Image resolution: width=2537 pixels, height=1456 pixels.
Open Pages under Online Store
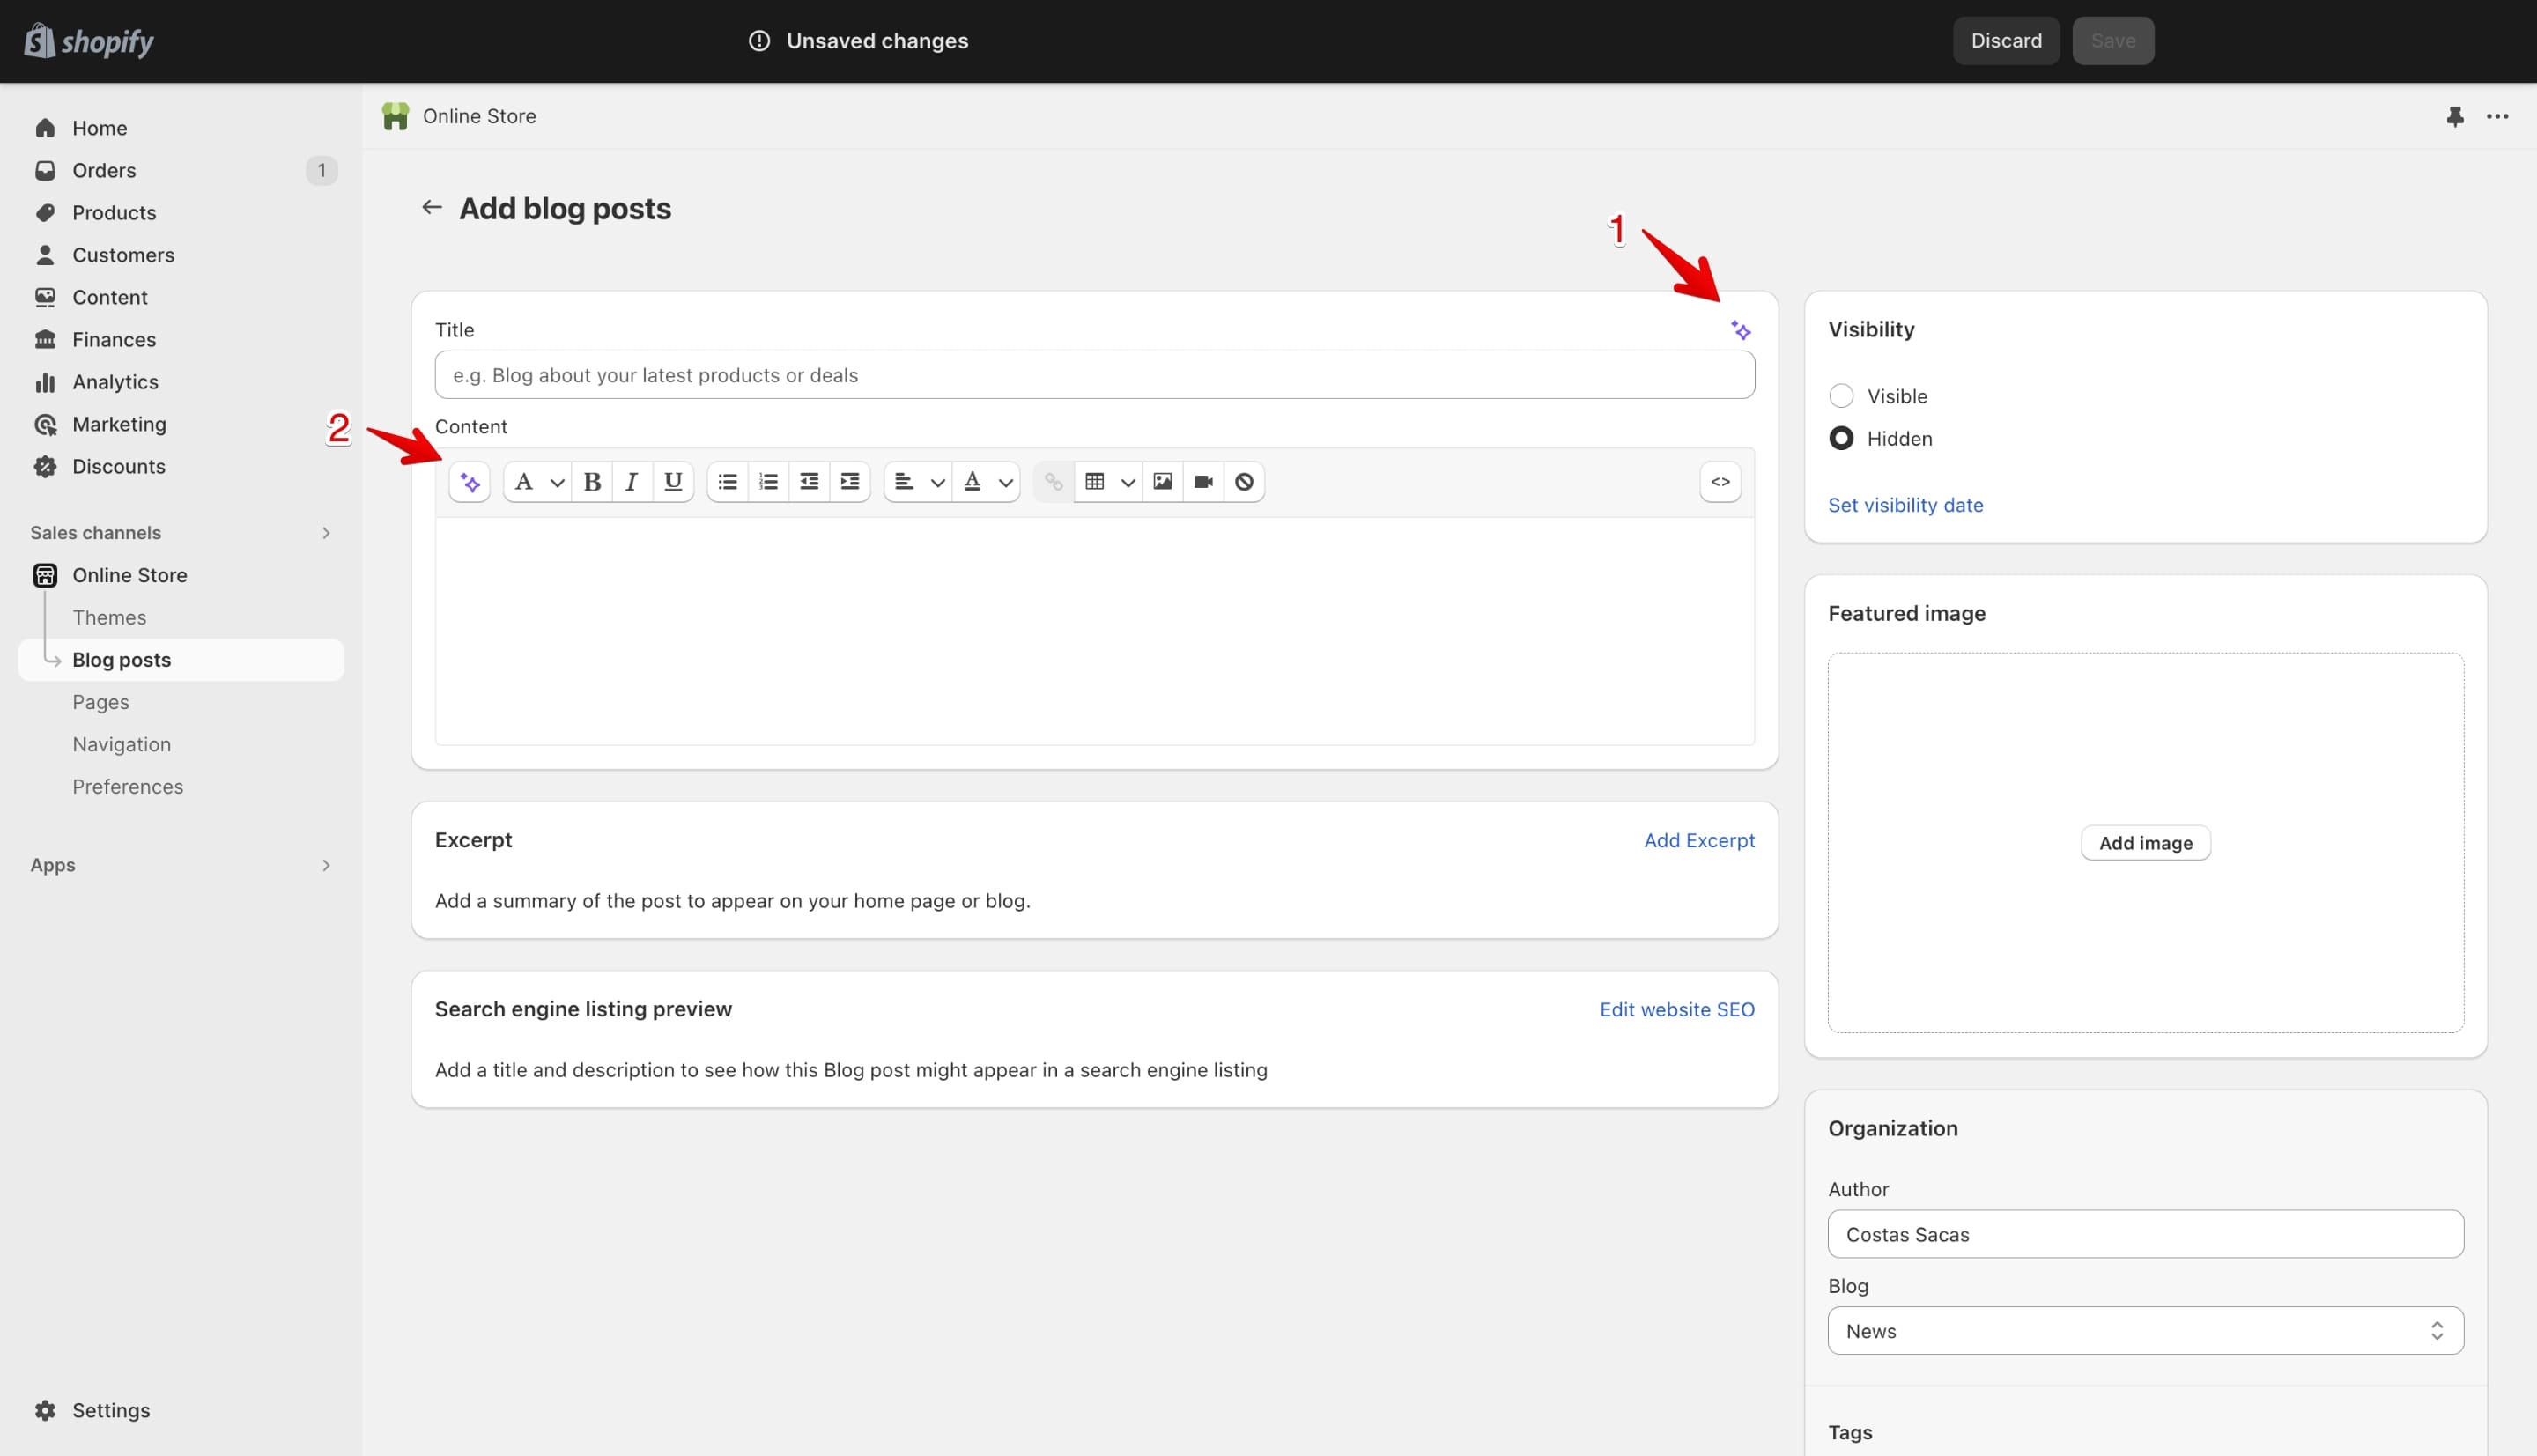tap(101, 702)
